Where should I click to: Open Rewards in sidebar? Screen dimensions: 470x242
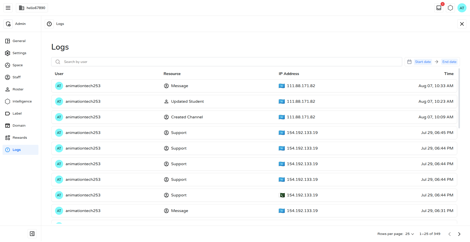(x=20, y=138)
